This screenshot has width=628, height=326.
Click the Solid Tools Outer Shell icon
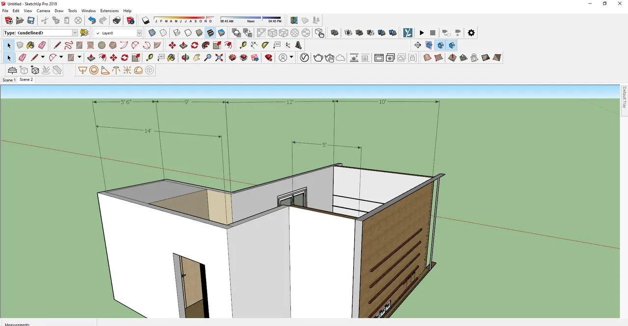335,33
